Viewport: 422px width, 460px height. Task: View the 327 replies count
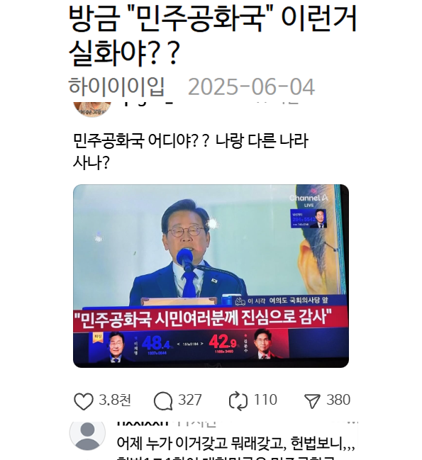(x=190, y=400)
